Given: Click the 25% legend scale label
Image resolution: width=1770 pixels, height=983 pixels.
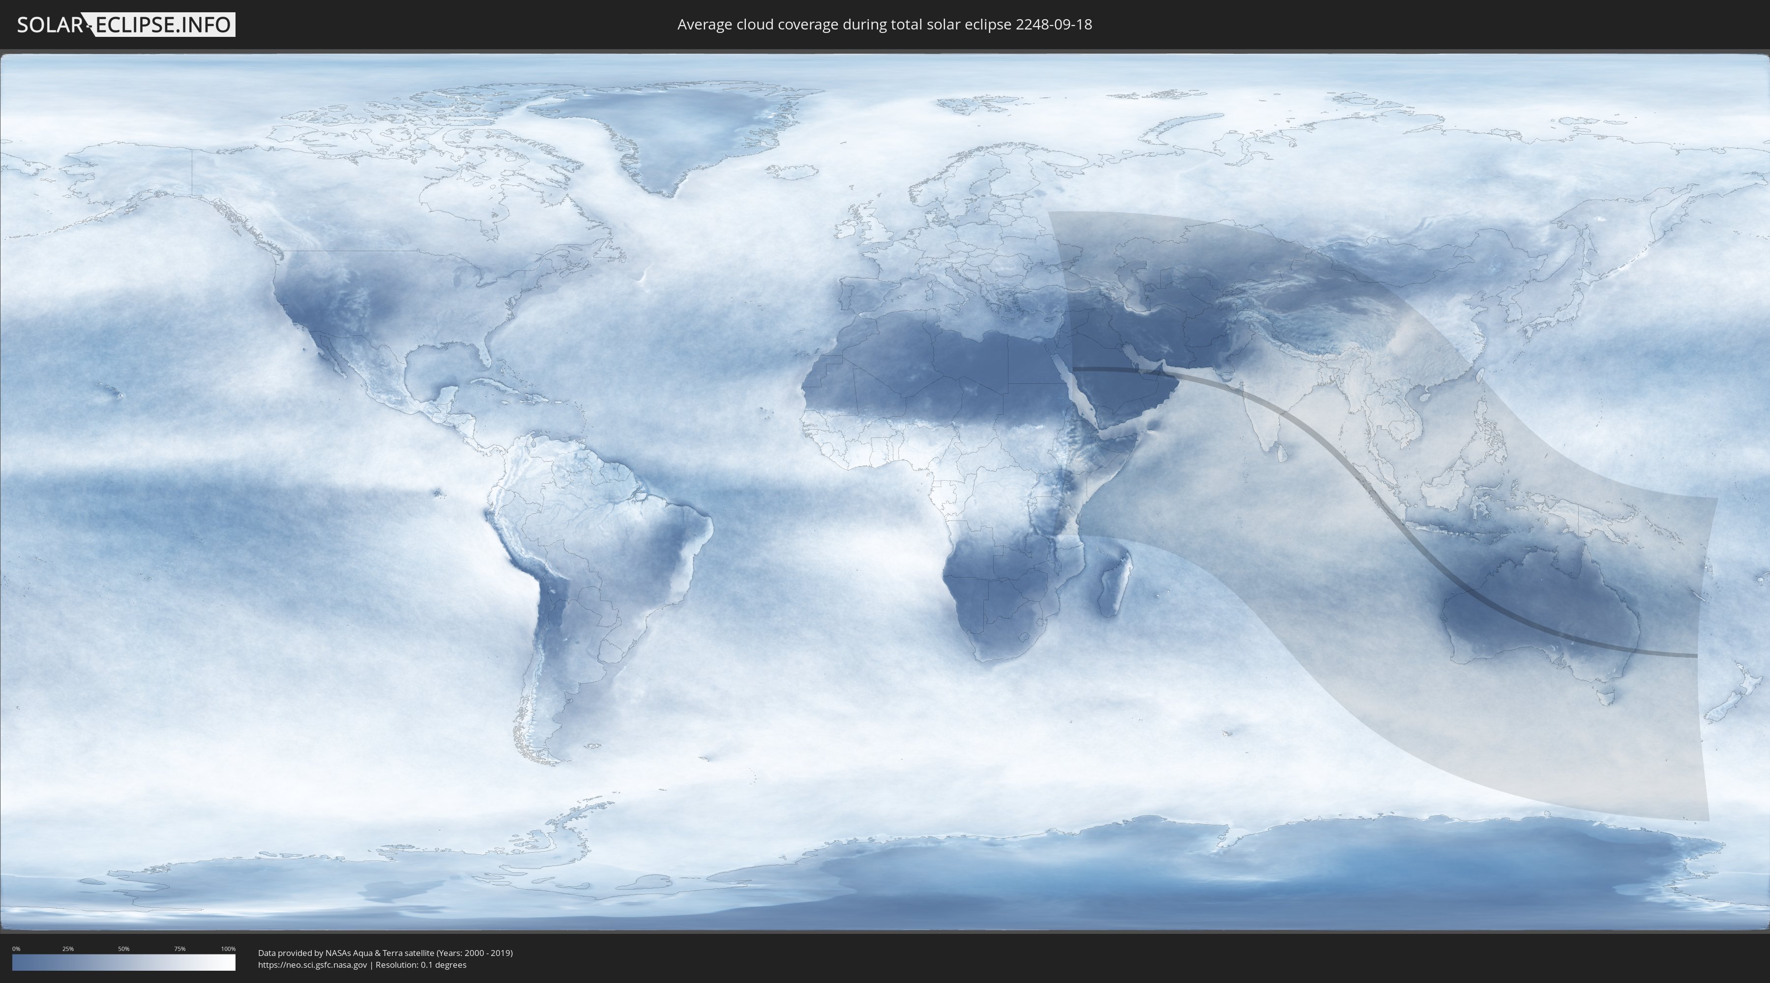Looking at the screenshot, I should [68, 949].
